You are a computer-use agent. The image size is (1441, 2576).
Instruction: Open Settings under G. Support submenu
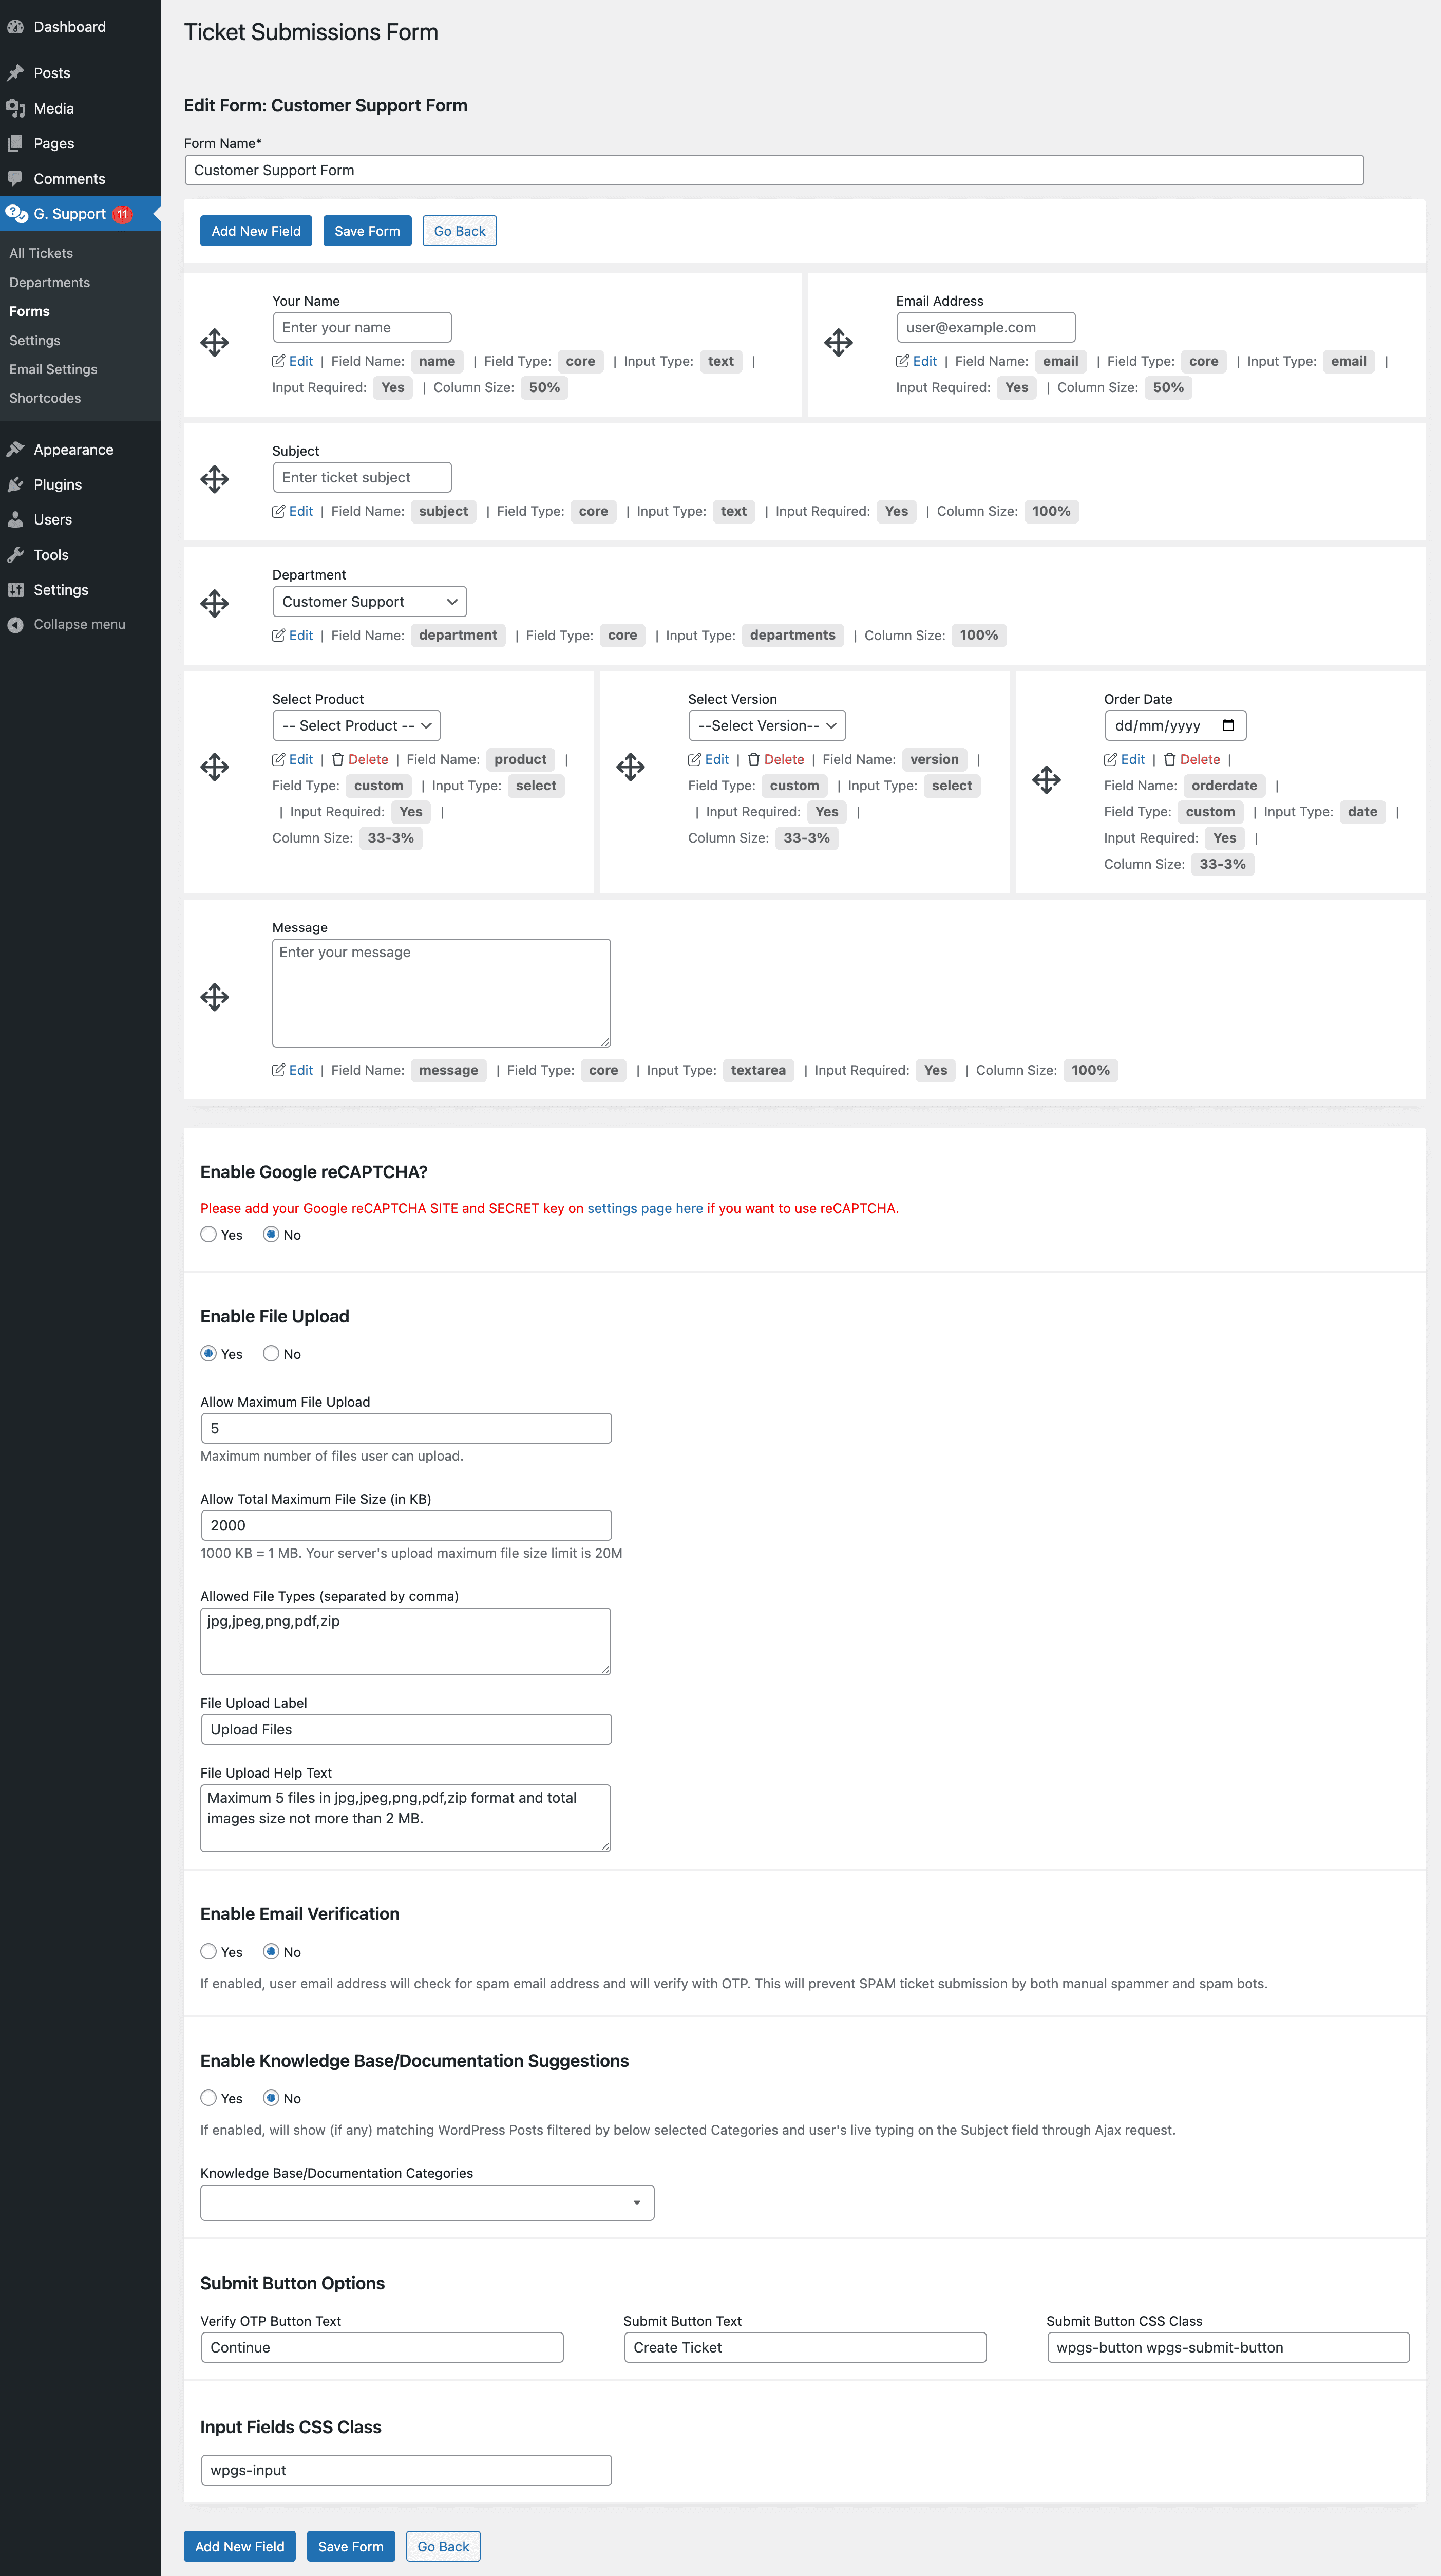coord(35,340)
